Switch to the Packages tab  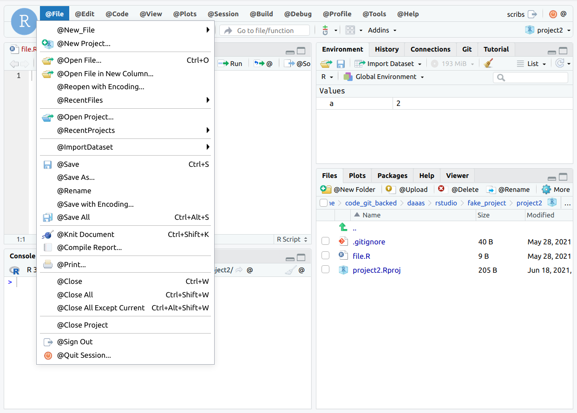[392, 176]
